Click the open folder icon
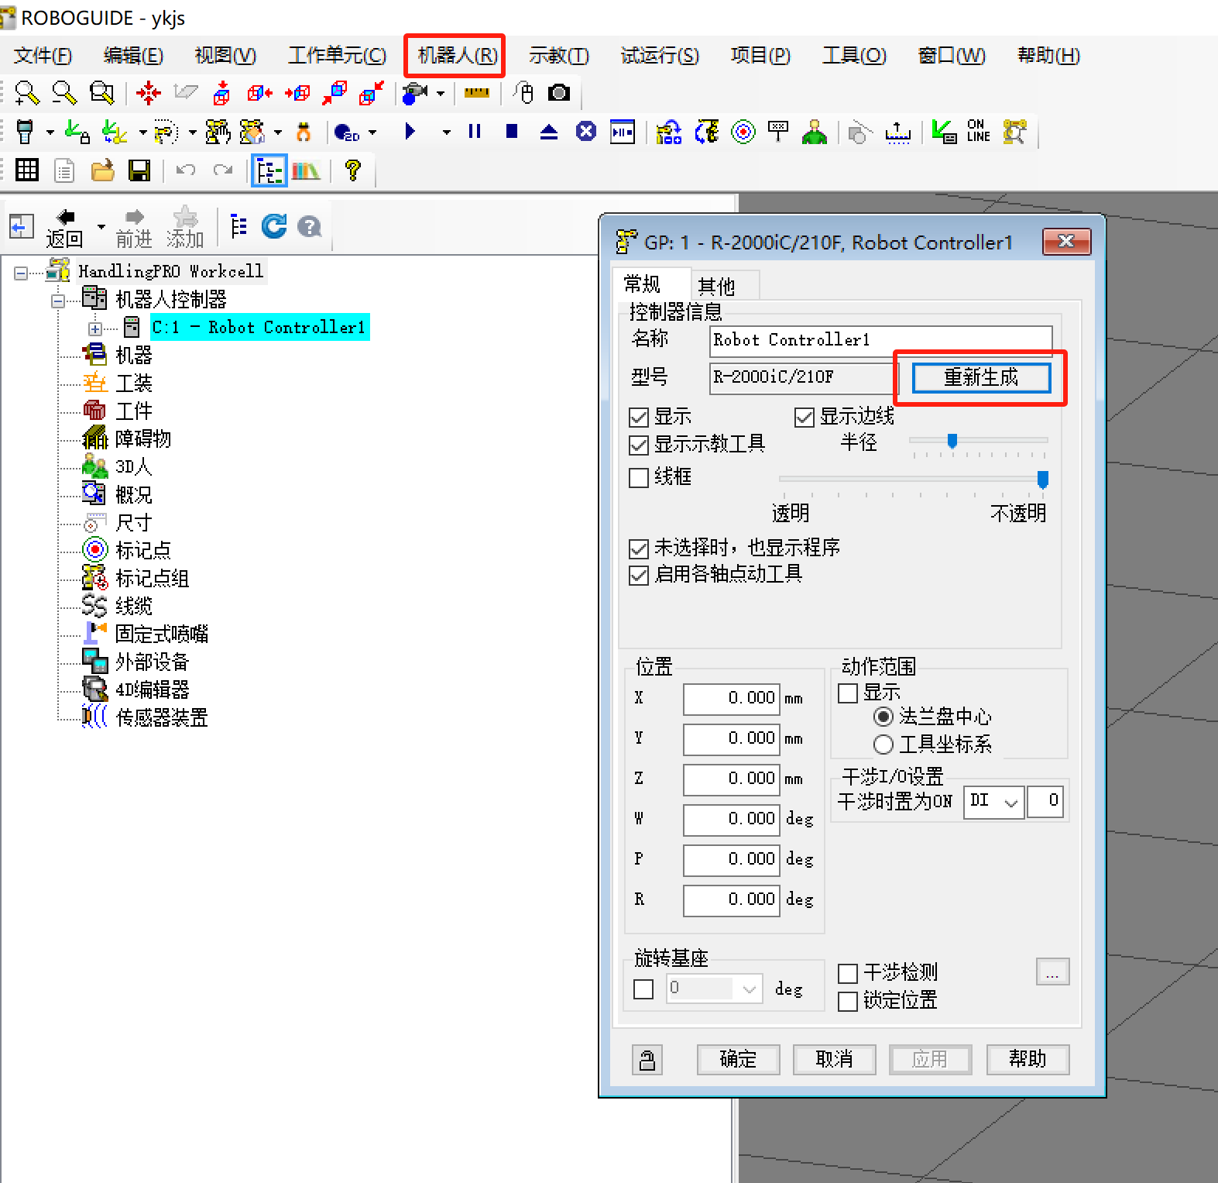The width and height of the screenshot is (1218, 1183). pyautogui.click(x=103, y=170)
